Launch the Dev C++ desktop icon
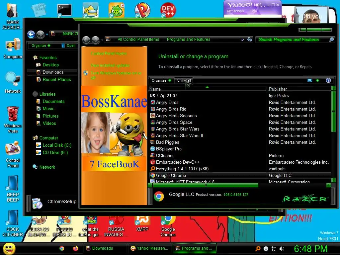 click(x=168, y=10)
